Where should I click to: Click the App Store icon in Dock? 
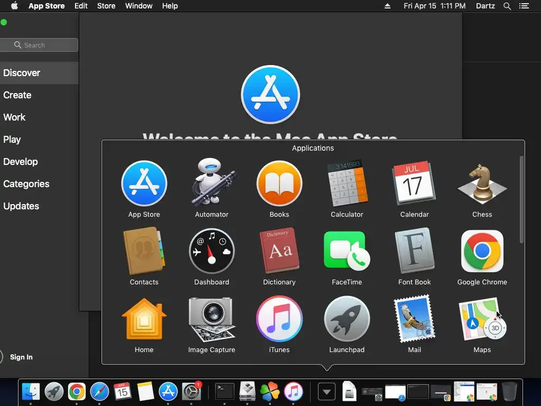pos(168,392)
